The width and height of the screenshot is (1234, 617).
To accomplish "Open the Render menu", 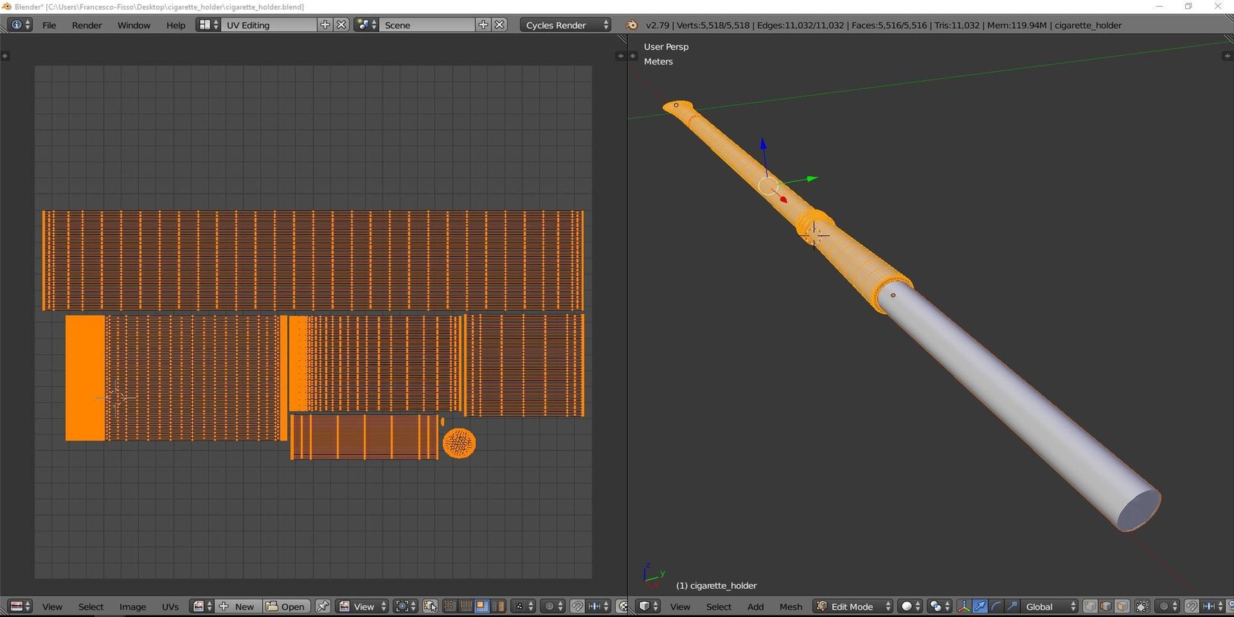I will tap(87, 25).
